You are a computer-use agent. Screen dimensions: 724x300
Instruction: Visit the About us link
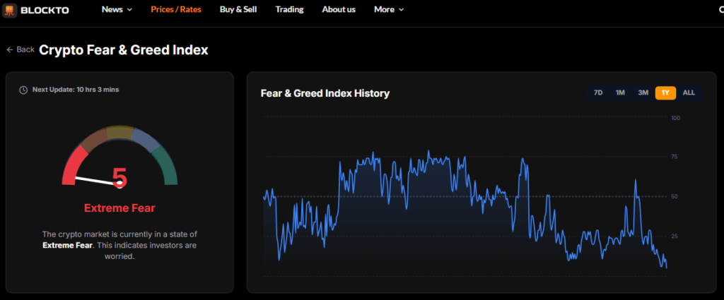coord(339,10)
